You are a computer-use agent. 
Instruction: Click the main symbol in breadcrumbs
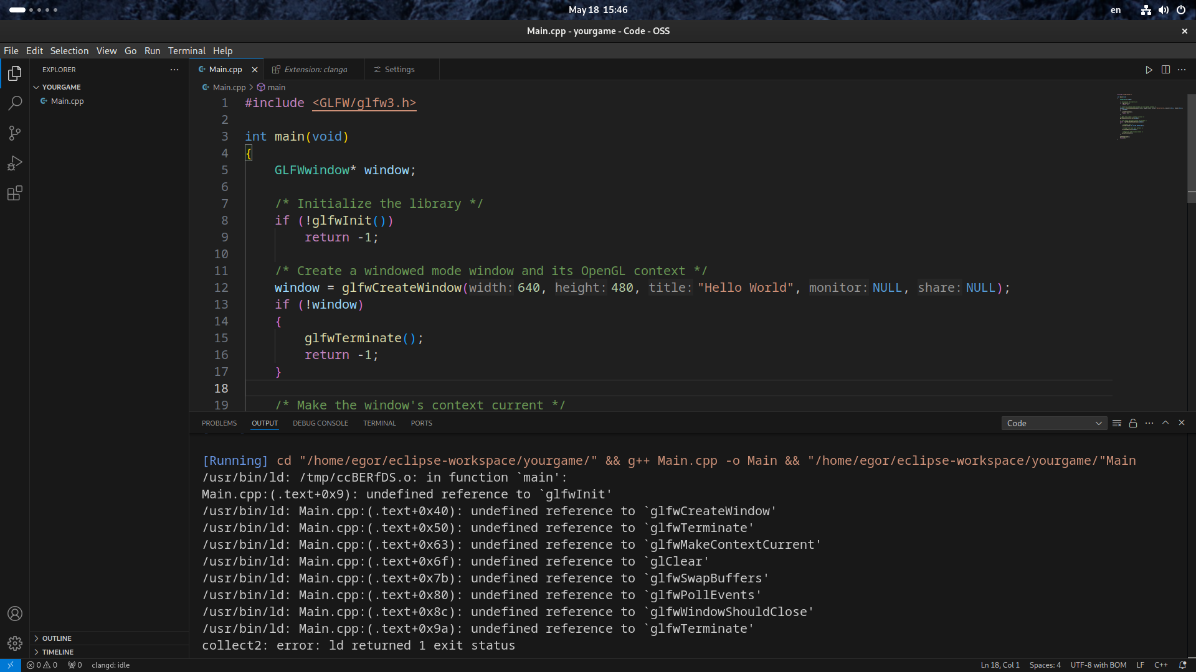pos(272,88)
